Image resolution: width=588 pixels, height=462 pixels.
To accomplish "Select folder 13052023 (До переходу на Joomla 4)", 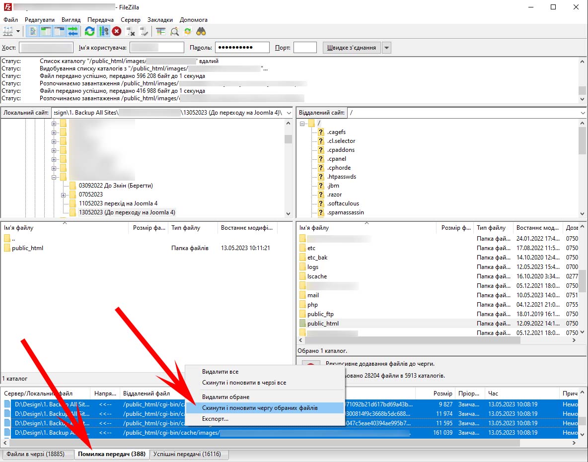I will 127,212.
